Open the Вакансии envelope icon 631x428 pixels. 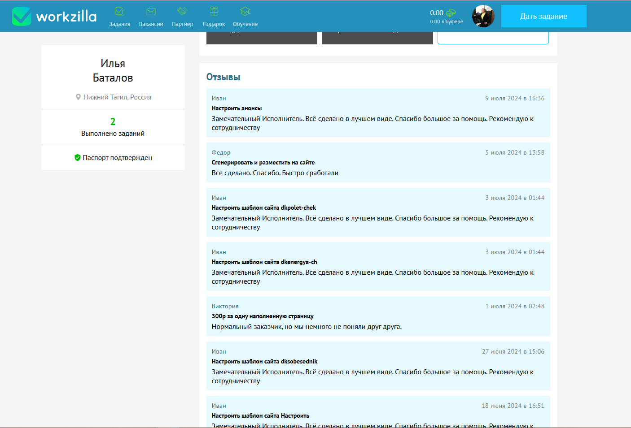(x=151, y=12)
